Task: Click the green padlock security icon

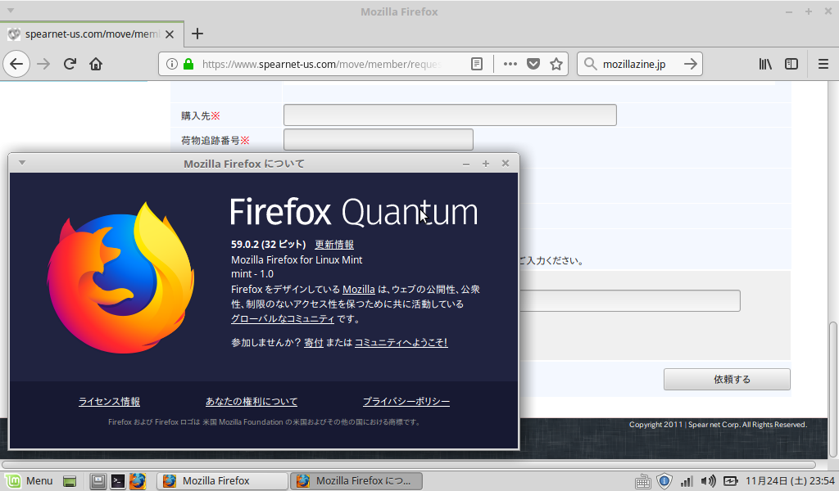Action: (x=188, y=64)
